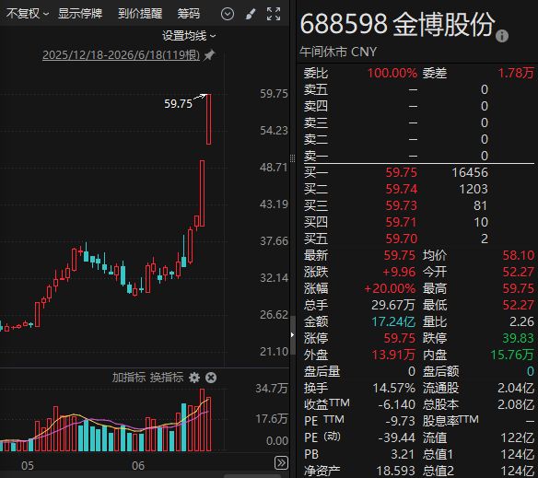Image resolution: width=538 pixels, height=478 pixels.
Task: Pin the date range with the pushpin icon
Action: [x=209, y=55]
